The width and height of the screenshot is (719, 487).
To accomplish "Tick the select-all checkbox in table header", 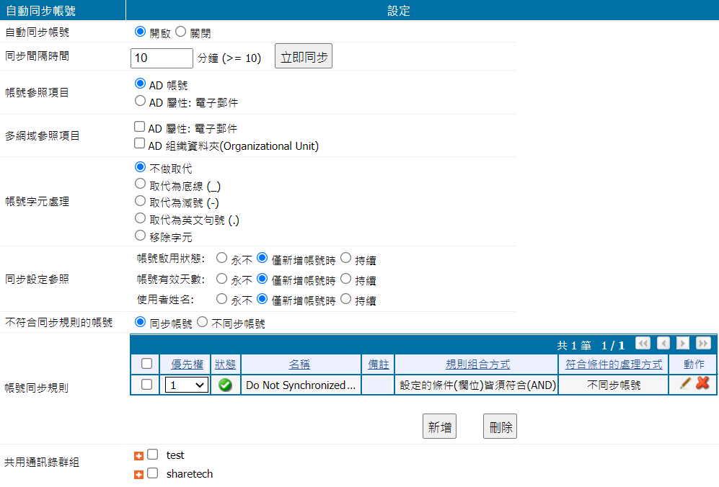I will [147, 365].
